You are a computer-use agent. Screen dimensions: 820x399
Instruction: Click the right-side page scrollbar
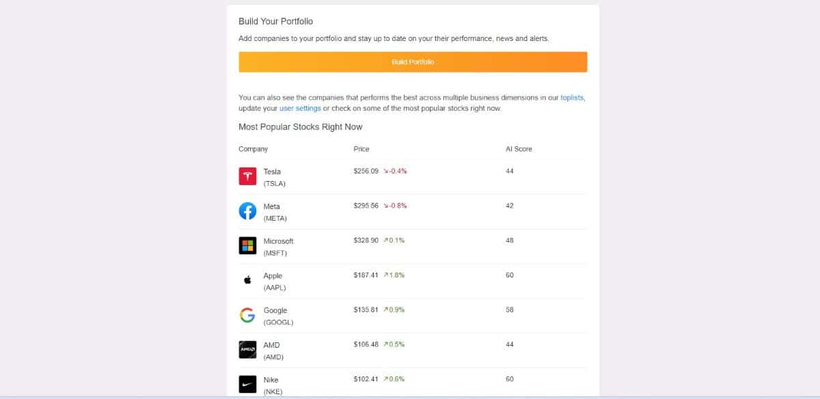tap(815, 199)
